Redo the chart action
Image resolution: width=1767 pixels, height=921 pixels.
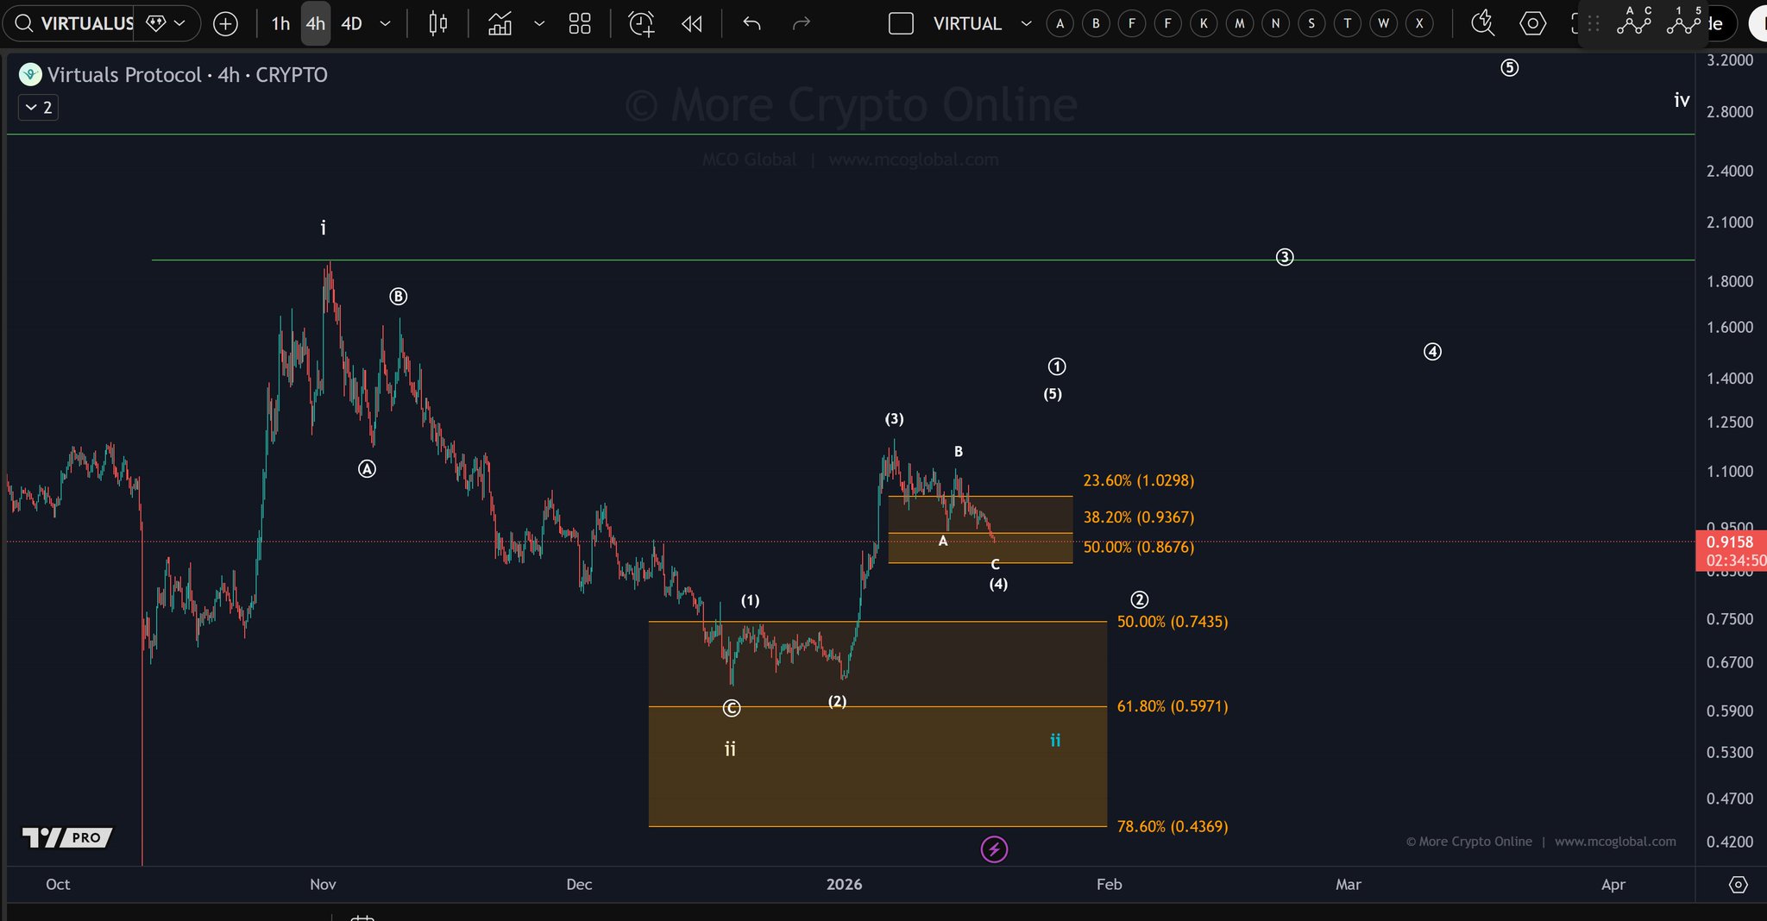[x=802, y=23]
